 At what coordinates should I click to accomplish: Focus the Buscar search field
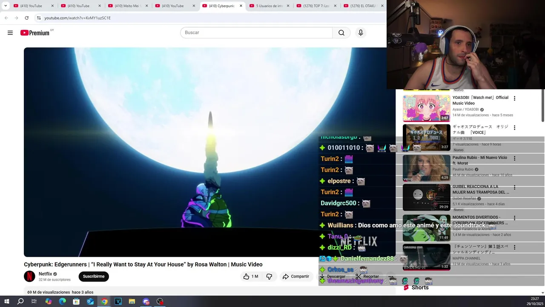pos(256,33)
